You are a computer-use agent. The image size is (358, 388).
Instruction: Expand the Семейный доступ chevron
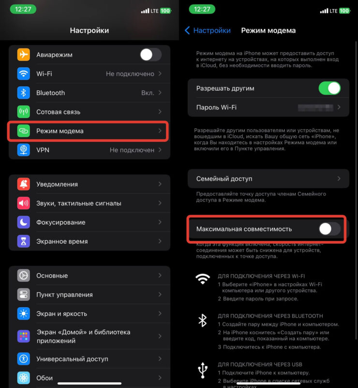click(339, 178)
